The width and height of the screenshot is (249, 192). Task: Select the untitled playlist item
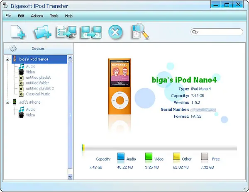[38, 78]
